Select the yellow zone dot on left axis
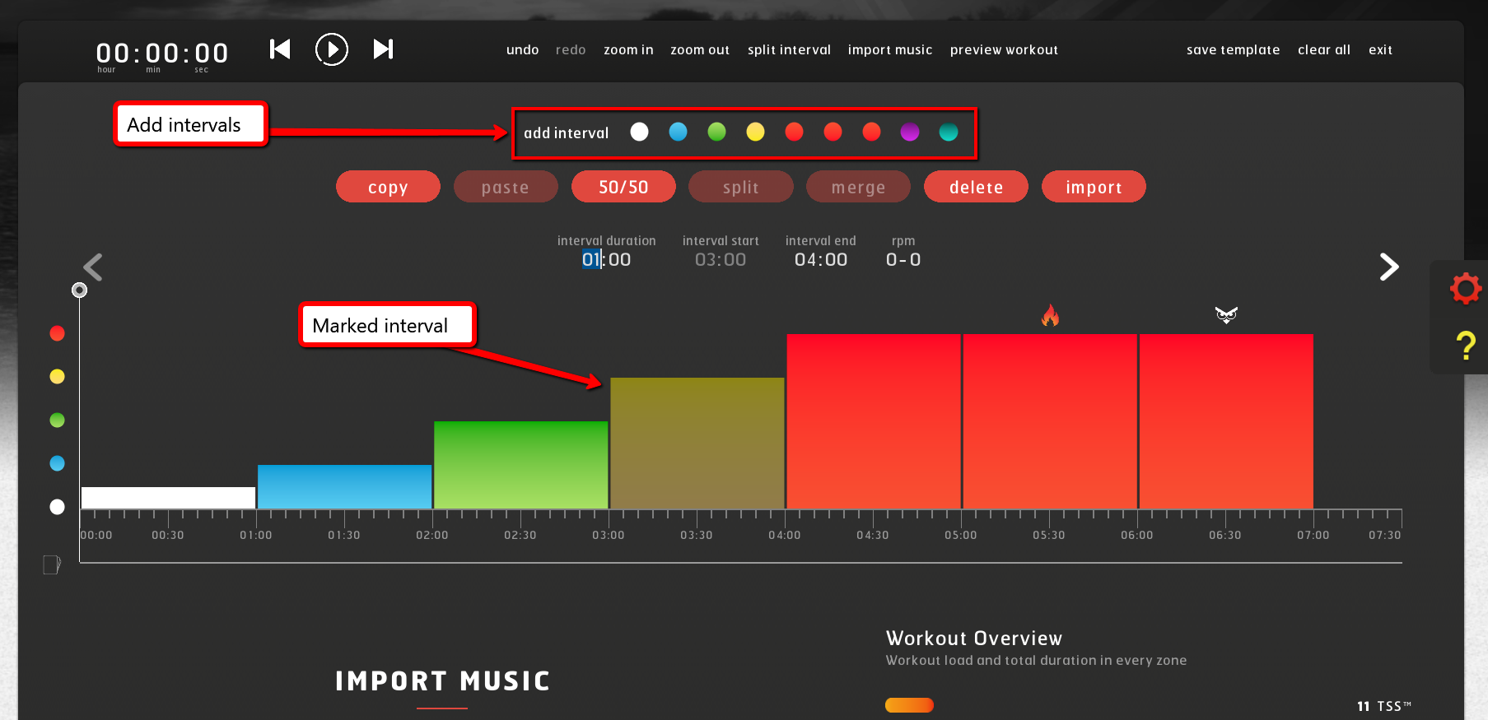Image resolution: width=1488 pixels, height=720 pixels. 57,377
